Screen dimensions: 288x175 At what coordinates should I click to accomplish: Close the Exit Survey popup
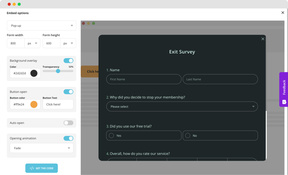[x=263, y=39]
